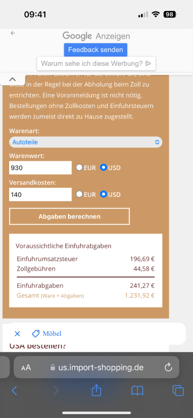
Task: Open the Warenart dropdown showing Autoteile
Action: tap(85, 142)
